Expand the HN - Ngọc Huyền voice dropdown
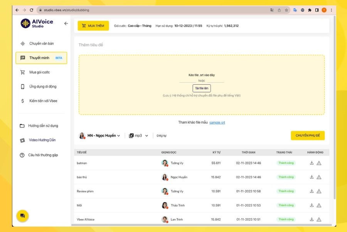 click(x=100, y=135)
